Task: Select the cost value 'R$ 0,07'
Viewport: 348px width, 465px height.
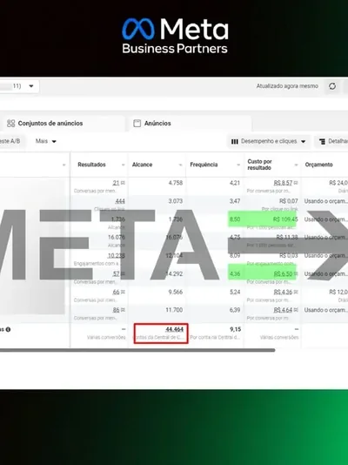Action: pos(289,201)
